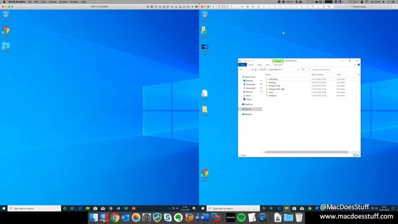Select Chrome shortcut on the right VM desktop

click(x=205, y=175)
